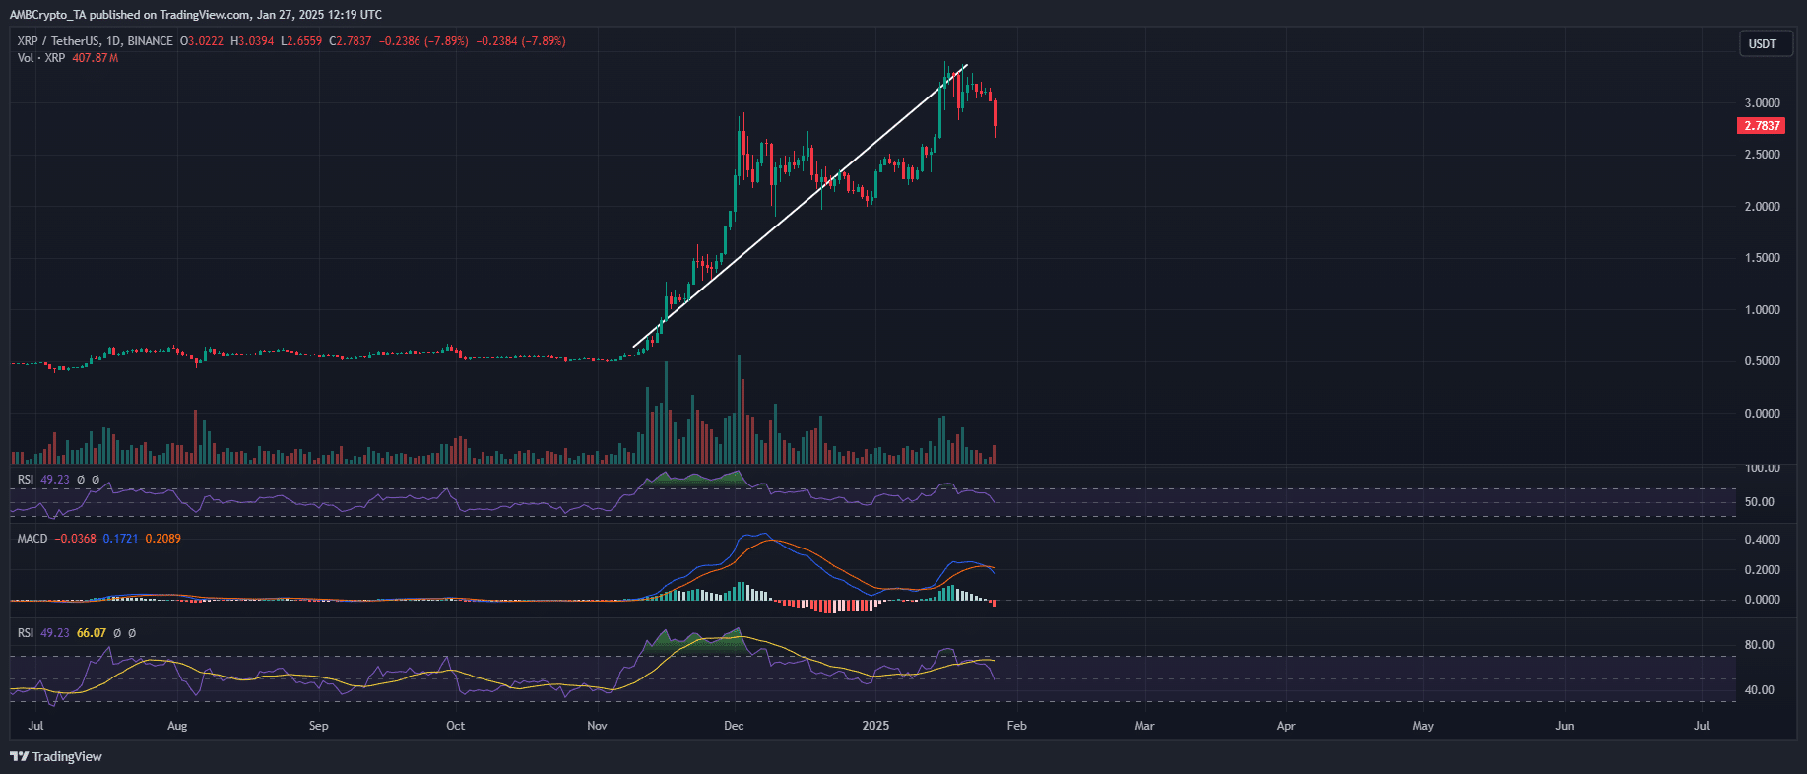Click the 0.4000 MACD scale label
This screenshot has height=774, width=1807.
1762,540
